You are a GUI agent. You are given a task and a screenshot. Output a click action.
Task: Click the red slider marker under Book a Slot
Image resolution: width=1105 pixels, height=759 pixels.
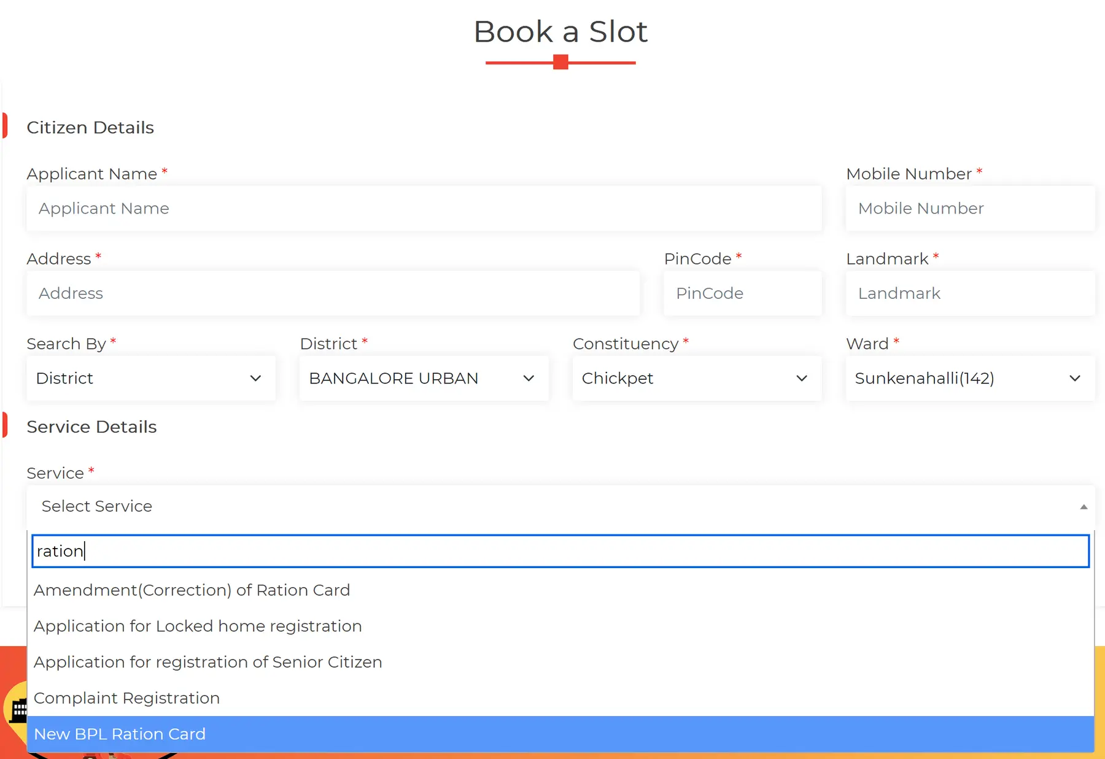[x=560, y=61]
